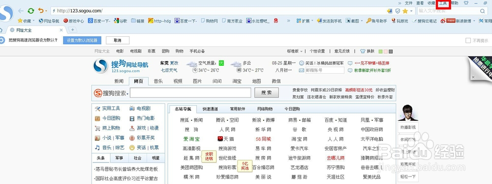Open the 个性设置 link
492x184 pixels.
tap(317, 52)
